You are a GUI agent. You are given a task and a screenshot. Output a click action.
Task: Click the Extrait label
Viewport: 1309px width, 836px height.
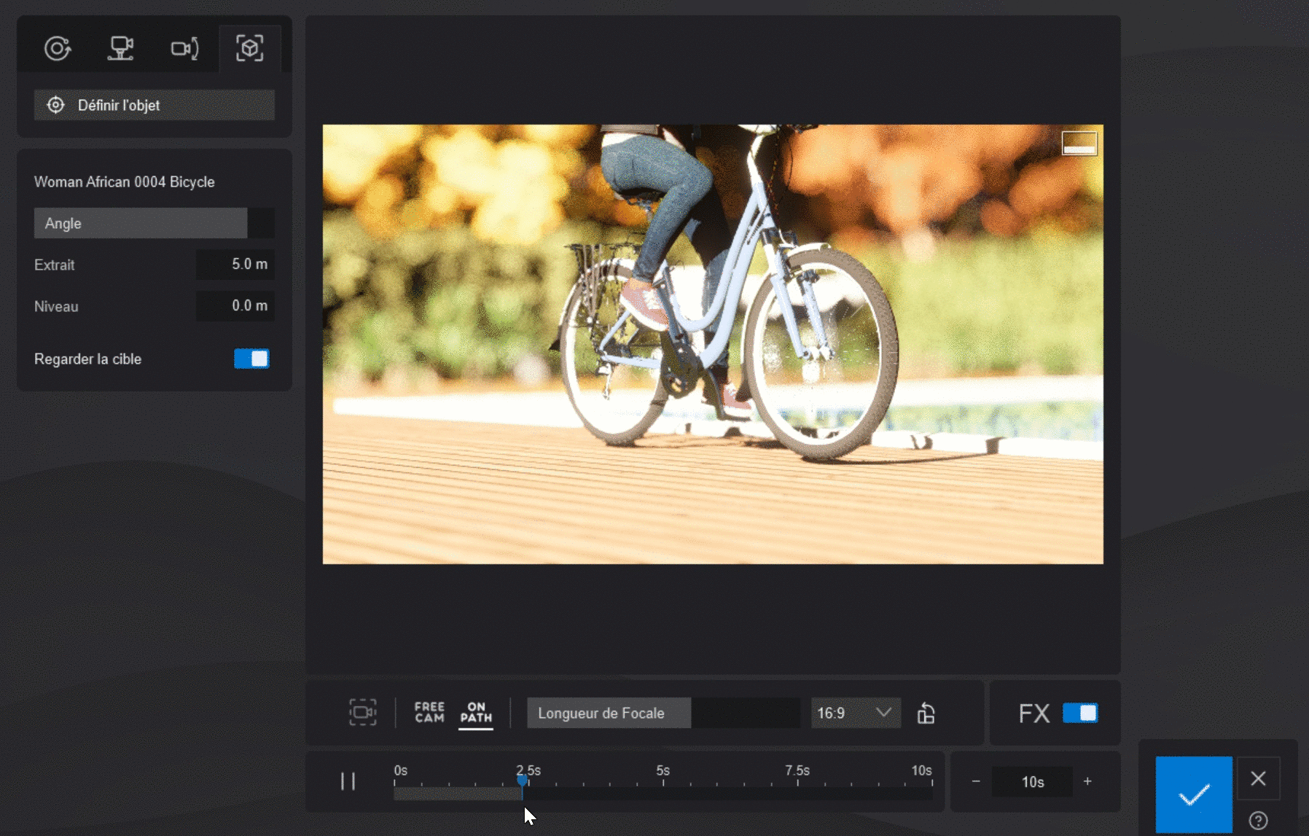pos(55,265)
